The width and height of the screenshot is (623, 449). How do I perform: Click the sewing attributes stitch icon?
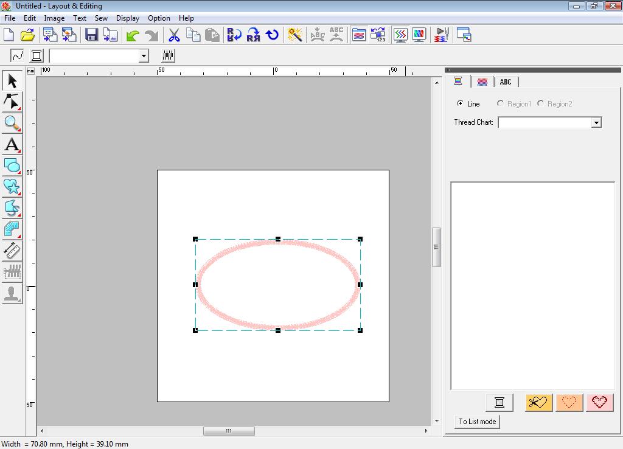pos(168,55)
